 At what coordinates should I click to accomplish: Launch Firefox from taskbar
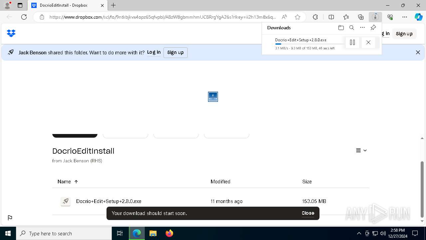click(x=169, y=233)
